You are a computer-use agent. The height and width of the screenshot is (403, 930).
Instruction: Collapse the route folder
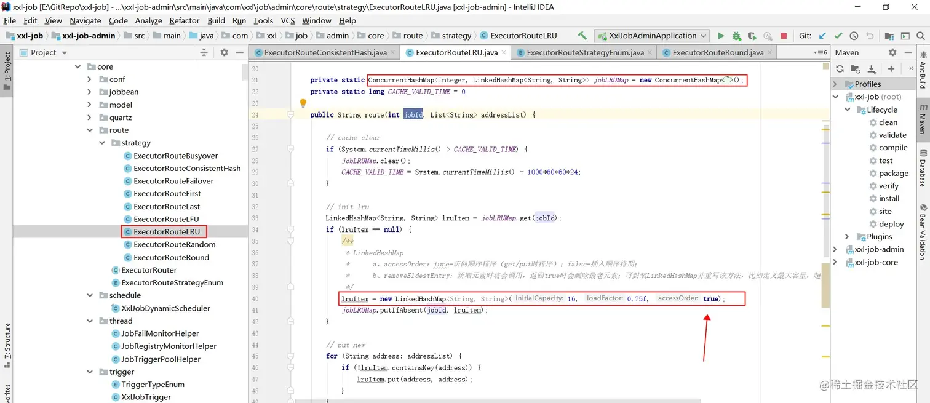pos(90,130)
